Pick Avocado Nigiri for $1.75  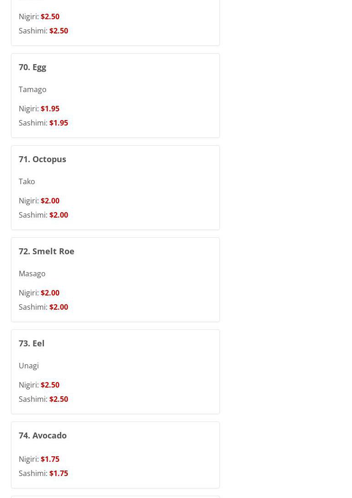tap(50, 459)
